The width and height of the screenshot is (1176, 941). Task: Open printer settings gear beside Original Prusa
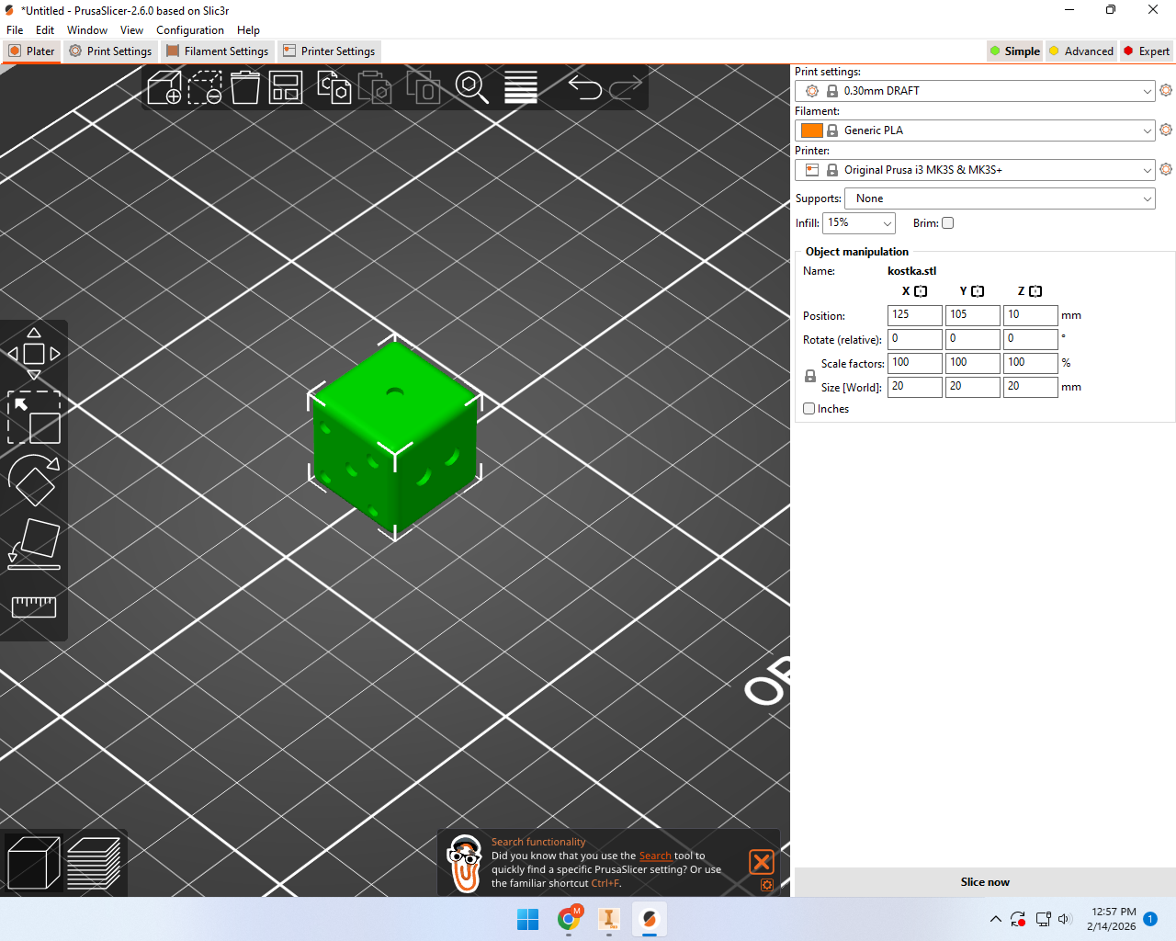pos(1166,169)
